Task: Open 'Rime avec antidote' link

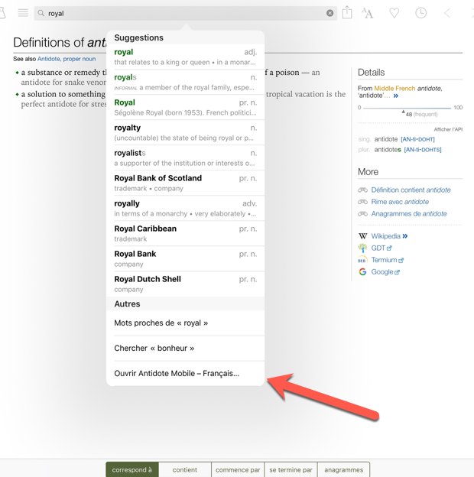Action: coord(399,202)
